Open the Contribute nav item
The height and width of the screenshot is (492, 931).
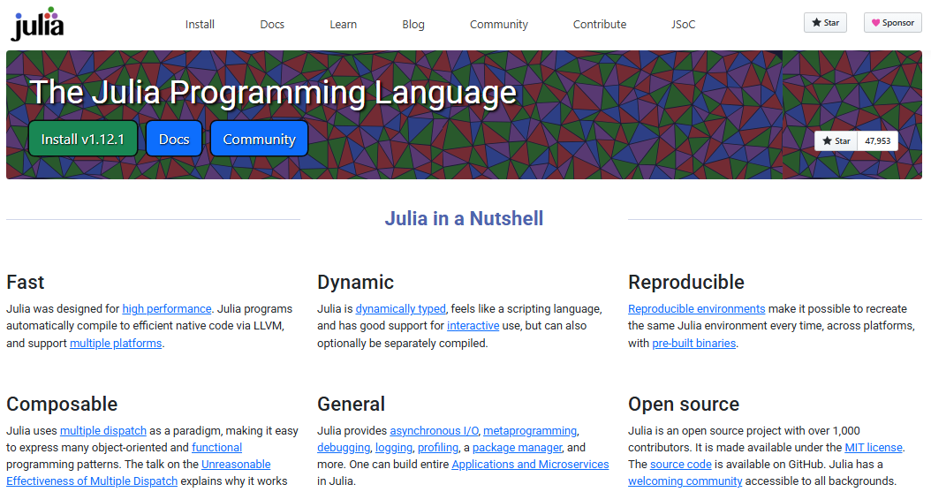point(600,25)
